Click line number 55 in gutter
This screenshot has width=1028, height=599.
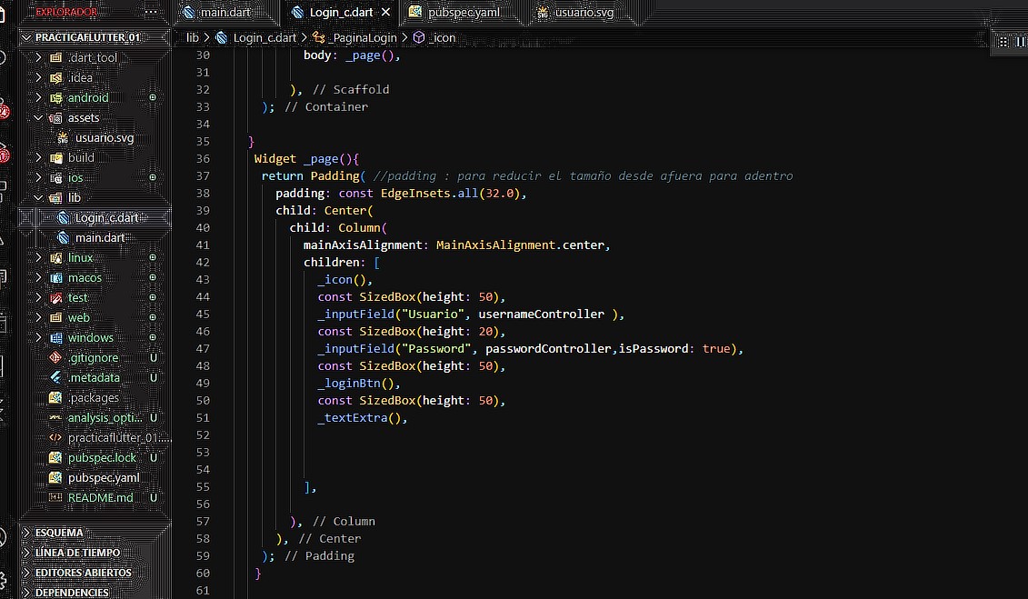coord(203,487)
